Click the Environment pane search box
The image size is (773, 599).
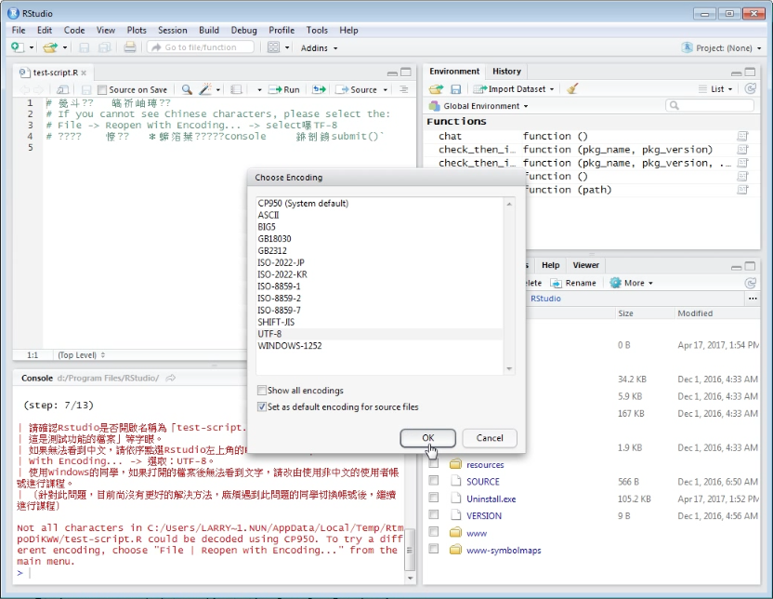click(x=710, y=106)
